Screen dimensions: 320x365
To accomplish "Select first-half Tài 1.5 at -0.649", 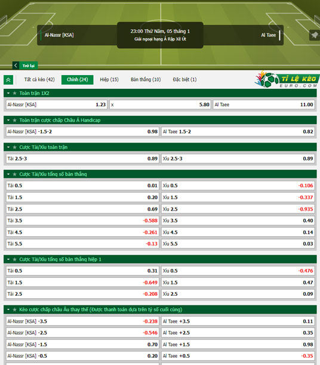I will click(x=82, y=282).
